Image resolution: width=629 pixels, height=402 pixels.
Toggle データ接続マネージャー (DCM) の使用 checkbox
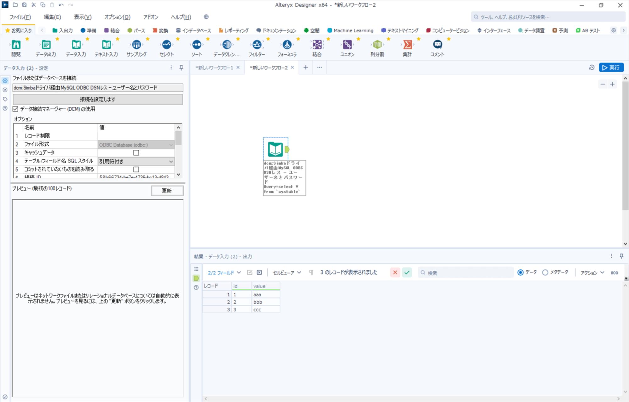[15, 109]
